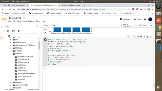Open the code snippets panel

tap(2, 32)
